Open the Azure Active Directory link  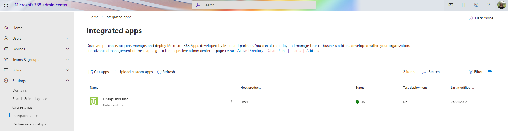coord(245,51)
